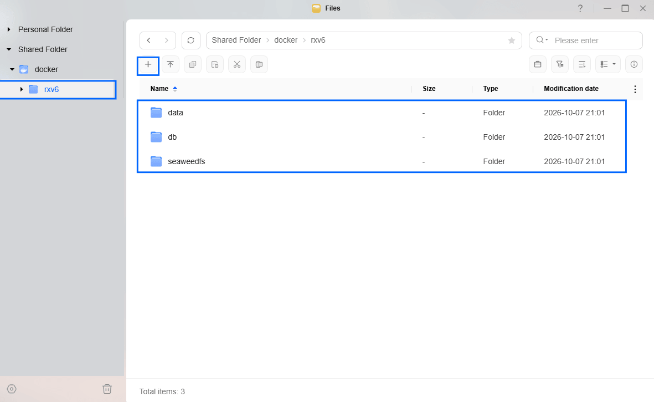Viewport: 654px width, 402px height.
Task: Click the rxv6 folder icon in sidebar
Action: [33, 89]
